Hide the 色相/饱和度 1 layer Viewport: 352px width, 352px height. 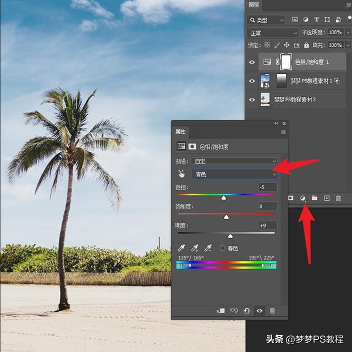tap(252, 62)
